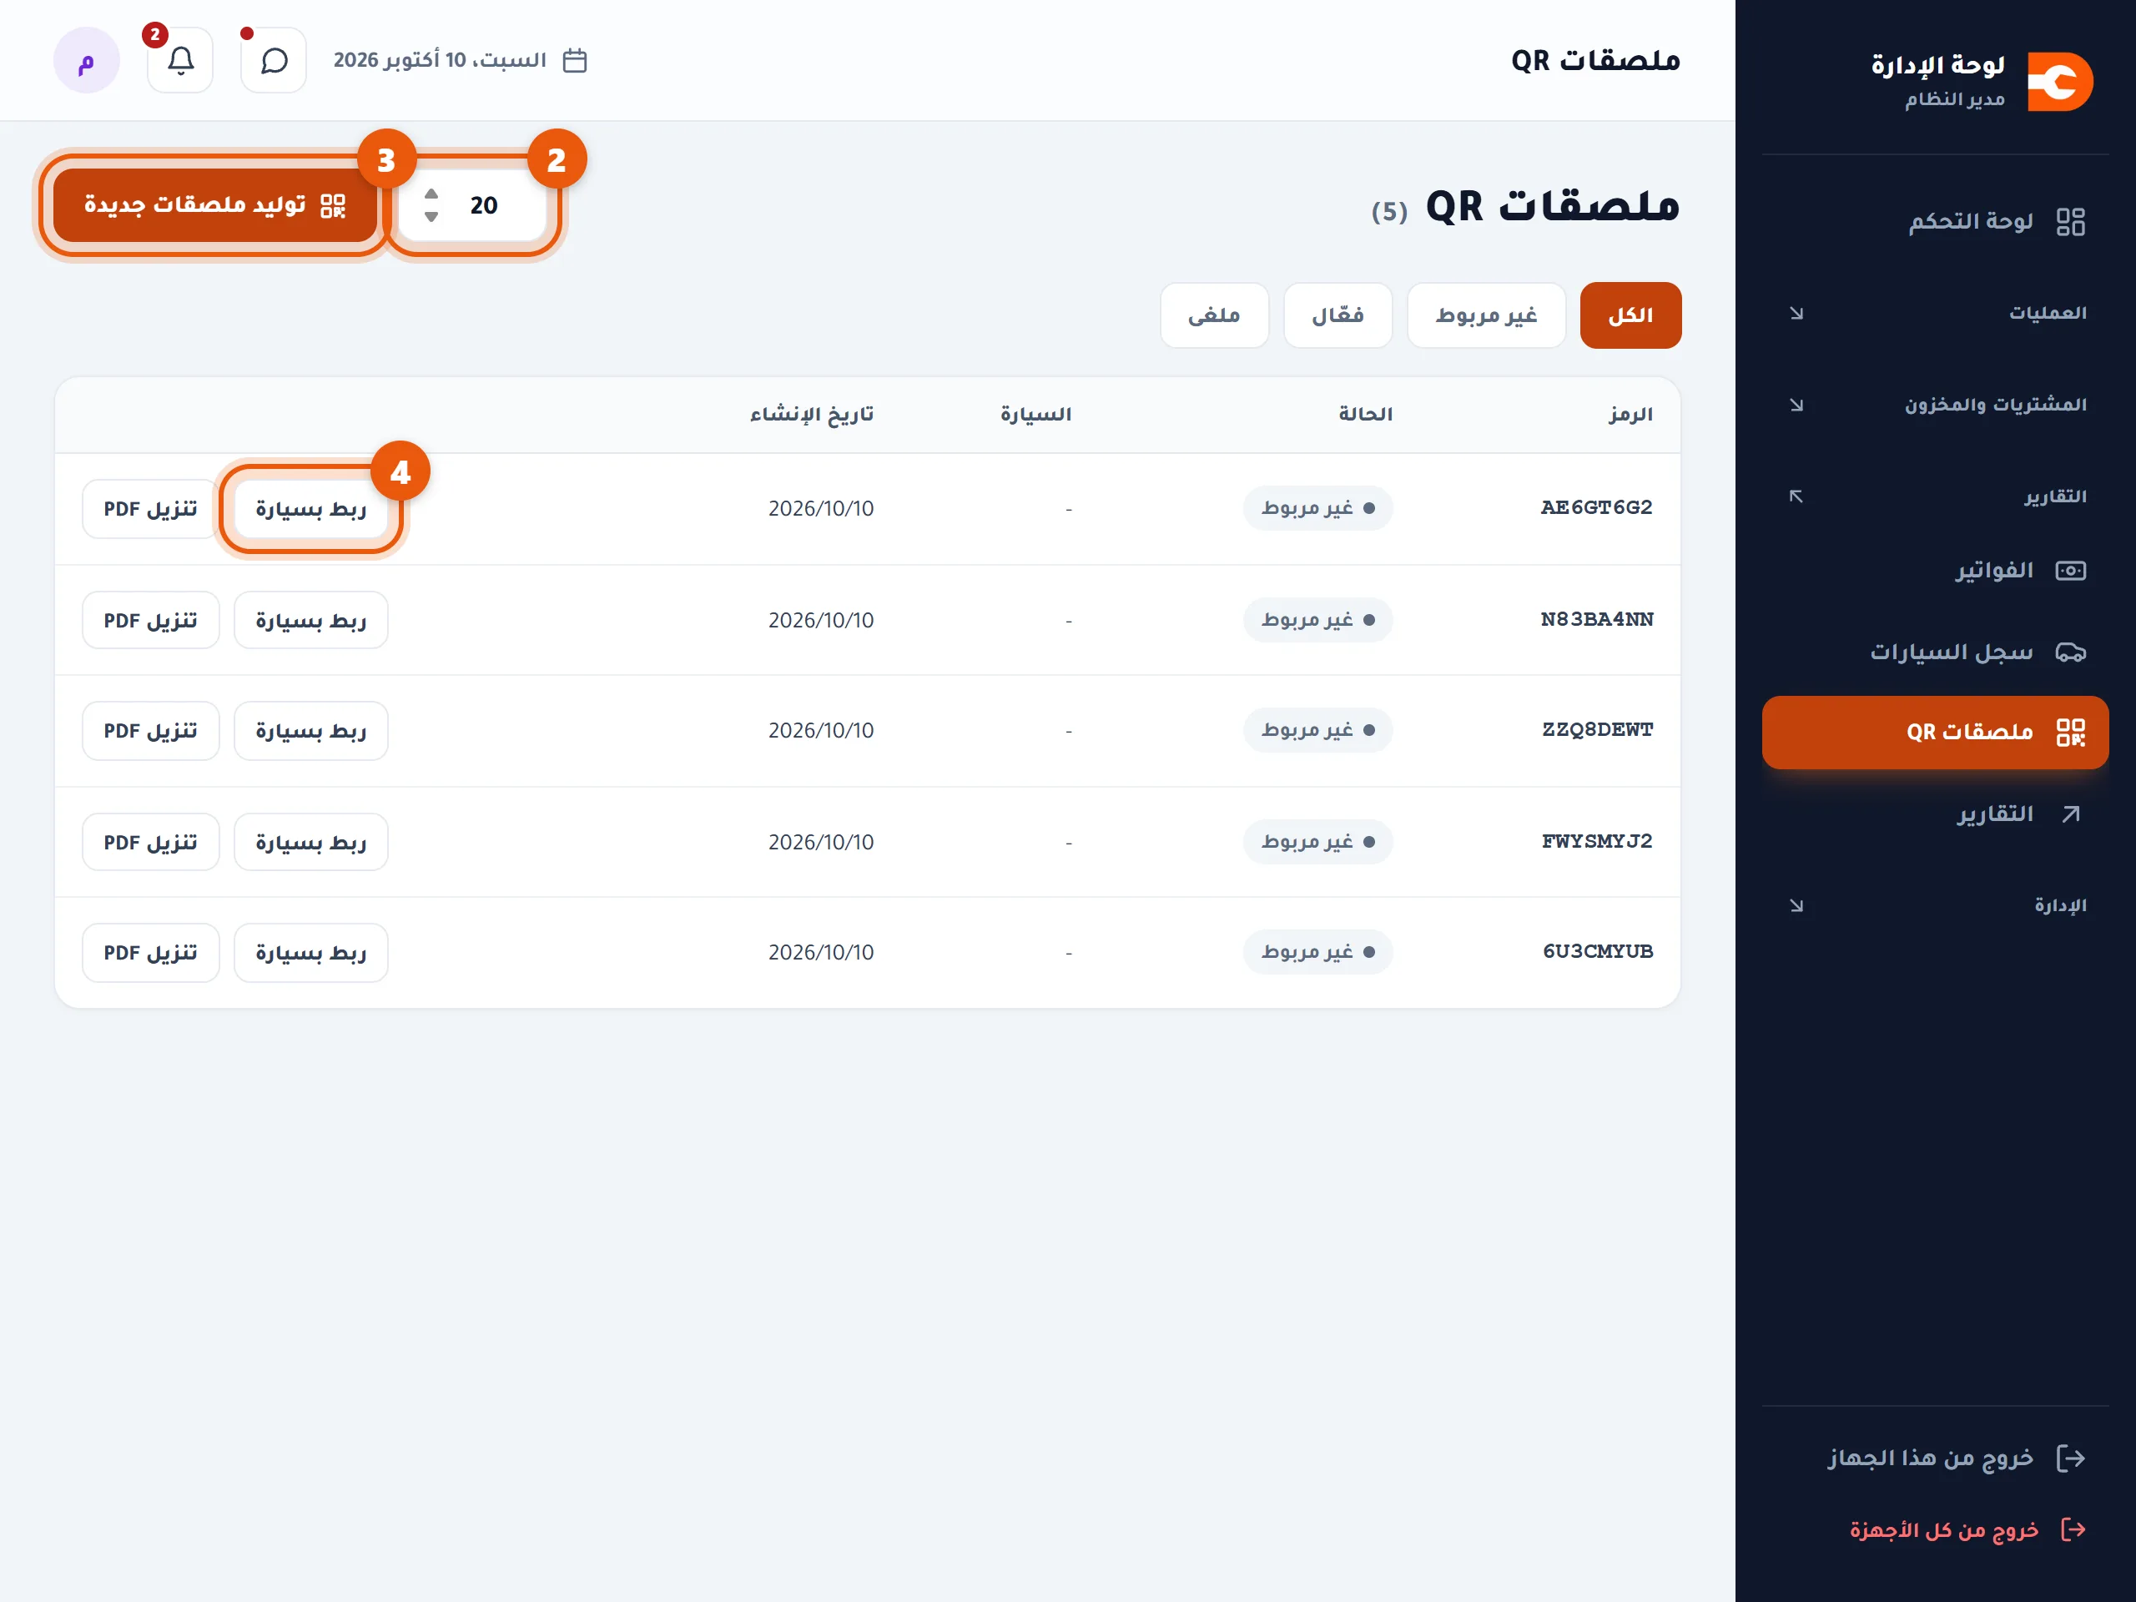Open سجل السيارات car registry

point(1935,652)
